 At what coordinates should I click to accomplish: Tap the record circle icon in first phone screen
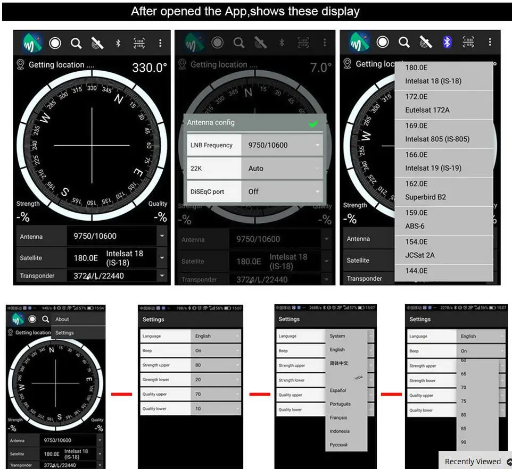55,43
